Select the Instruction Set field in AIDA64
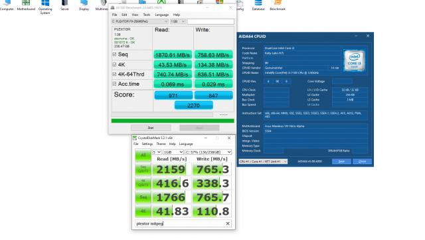The height and width of the screenshot is (240, 425). [316, 115]
